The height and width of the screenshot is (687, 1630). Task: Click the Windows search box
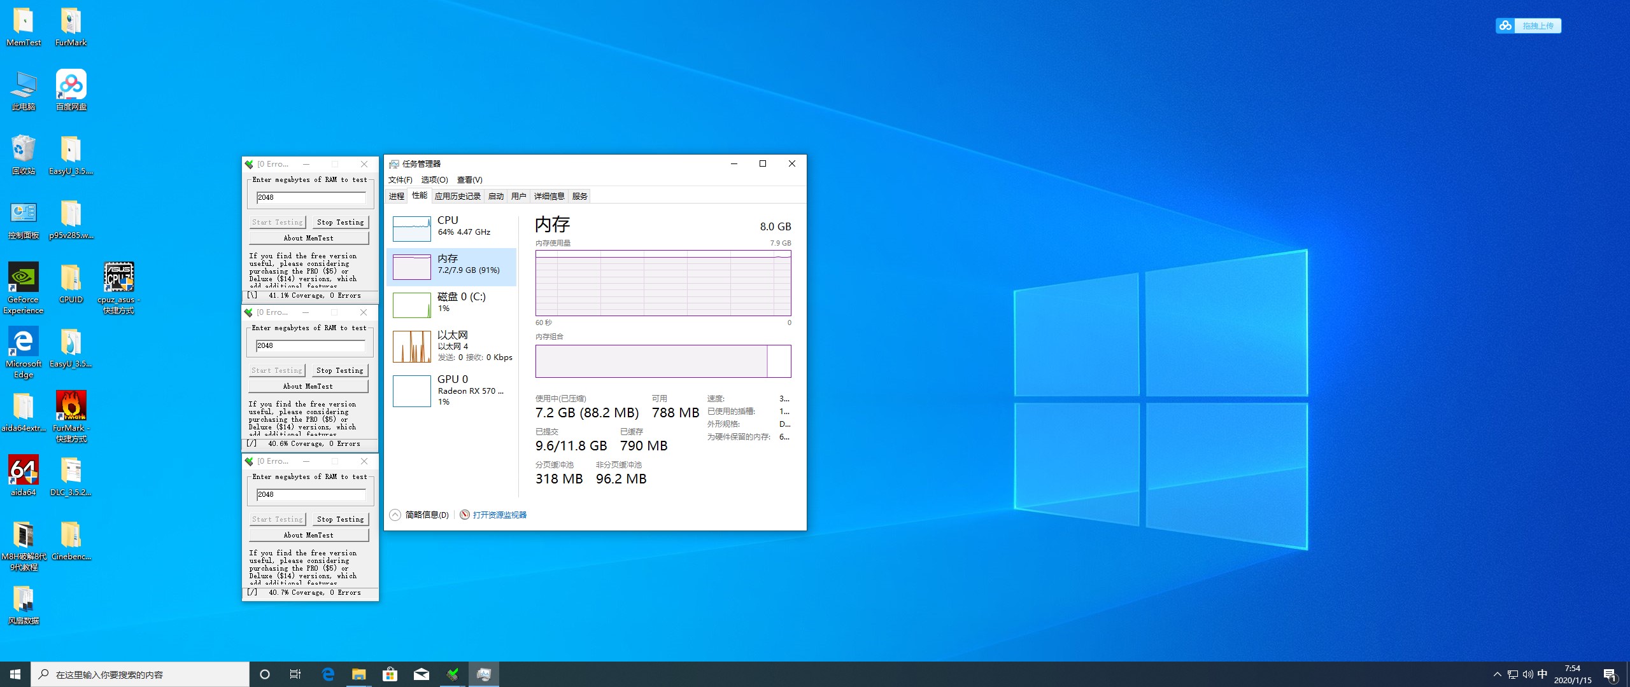(140, 674)
